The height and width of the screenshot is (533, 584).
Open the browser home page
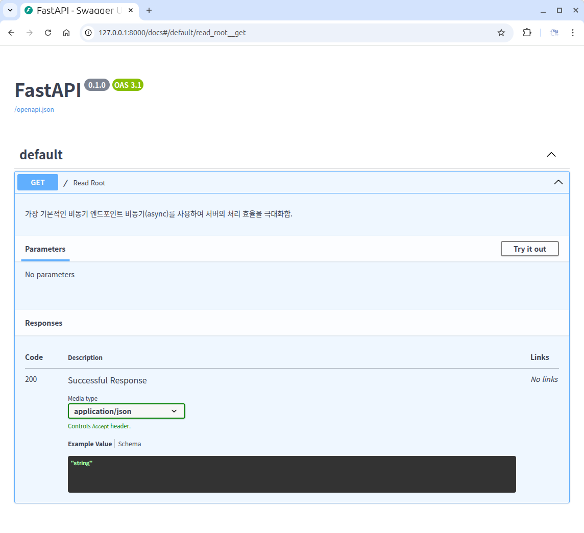pyautogui.click(x=66, y=33)
